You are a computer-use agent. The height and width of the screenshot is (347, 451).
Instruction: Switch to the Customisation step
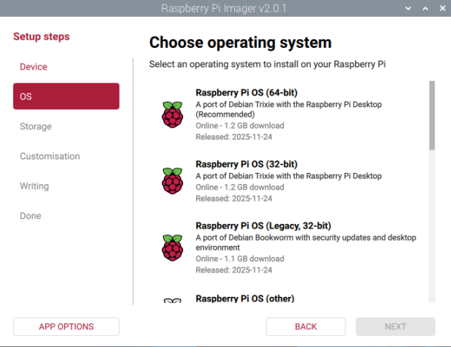[x=49, y=156]
